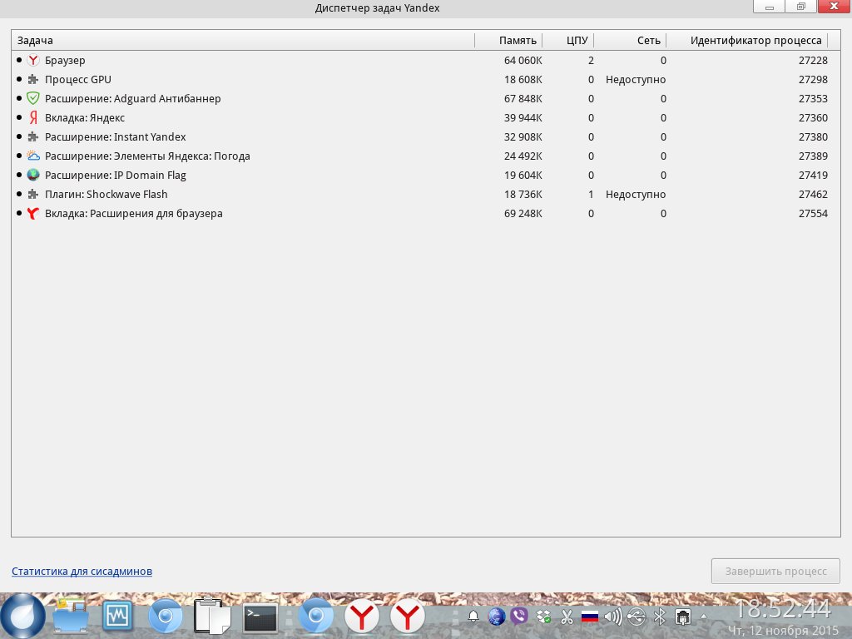Image resolution: width=852 pixels, height=639 pixels.
Task: Click CPU value 2 in Браузер row
Action: [x=591, y=60]
